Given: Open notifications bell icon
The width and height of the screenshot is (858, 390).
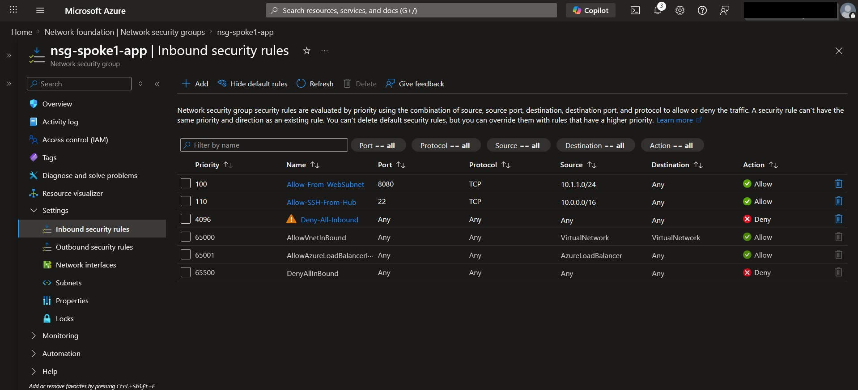Looking at the screenshot, I should point(658,10).
